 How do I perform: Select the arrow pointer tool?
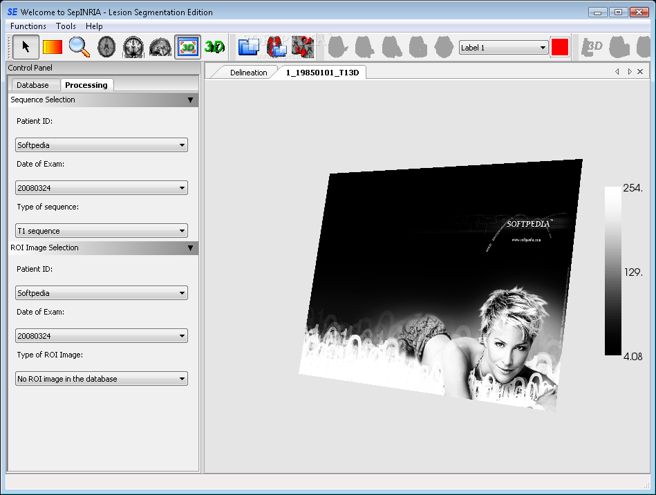pos(26,47)
